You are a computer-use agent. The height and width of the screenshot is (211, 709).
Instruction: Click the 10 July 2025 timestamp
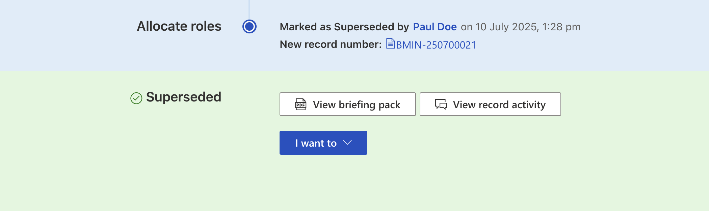[x=506, y=27]
